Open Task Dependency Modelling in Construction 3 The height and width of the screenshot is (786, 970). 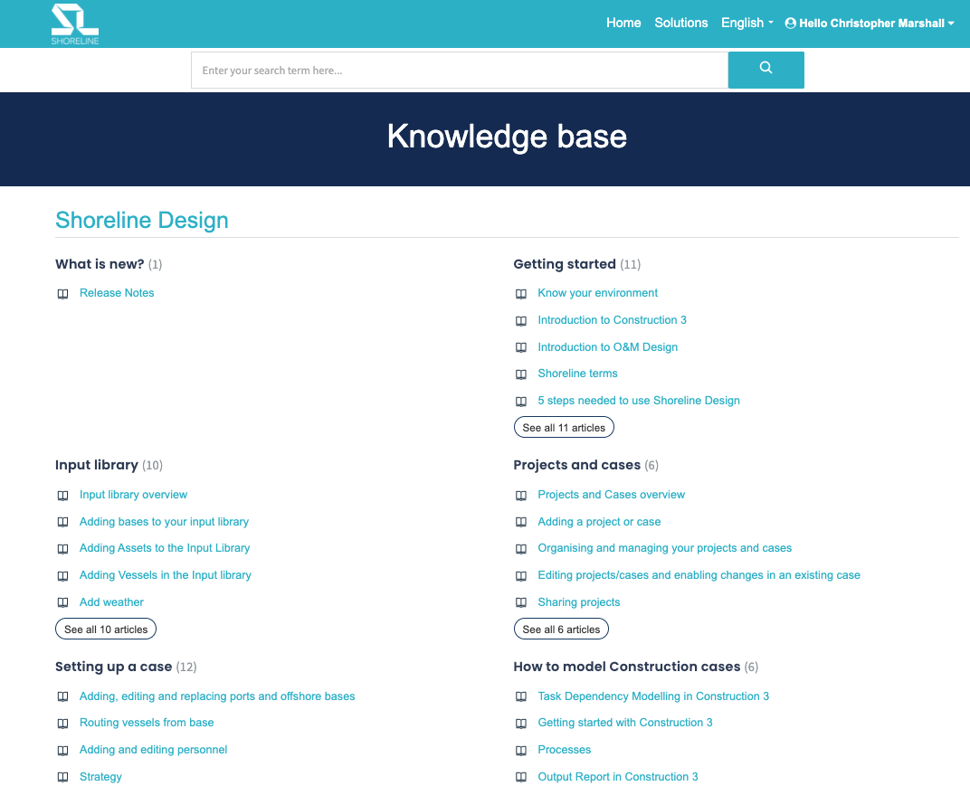[x=653, y=696]
